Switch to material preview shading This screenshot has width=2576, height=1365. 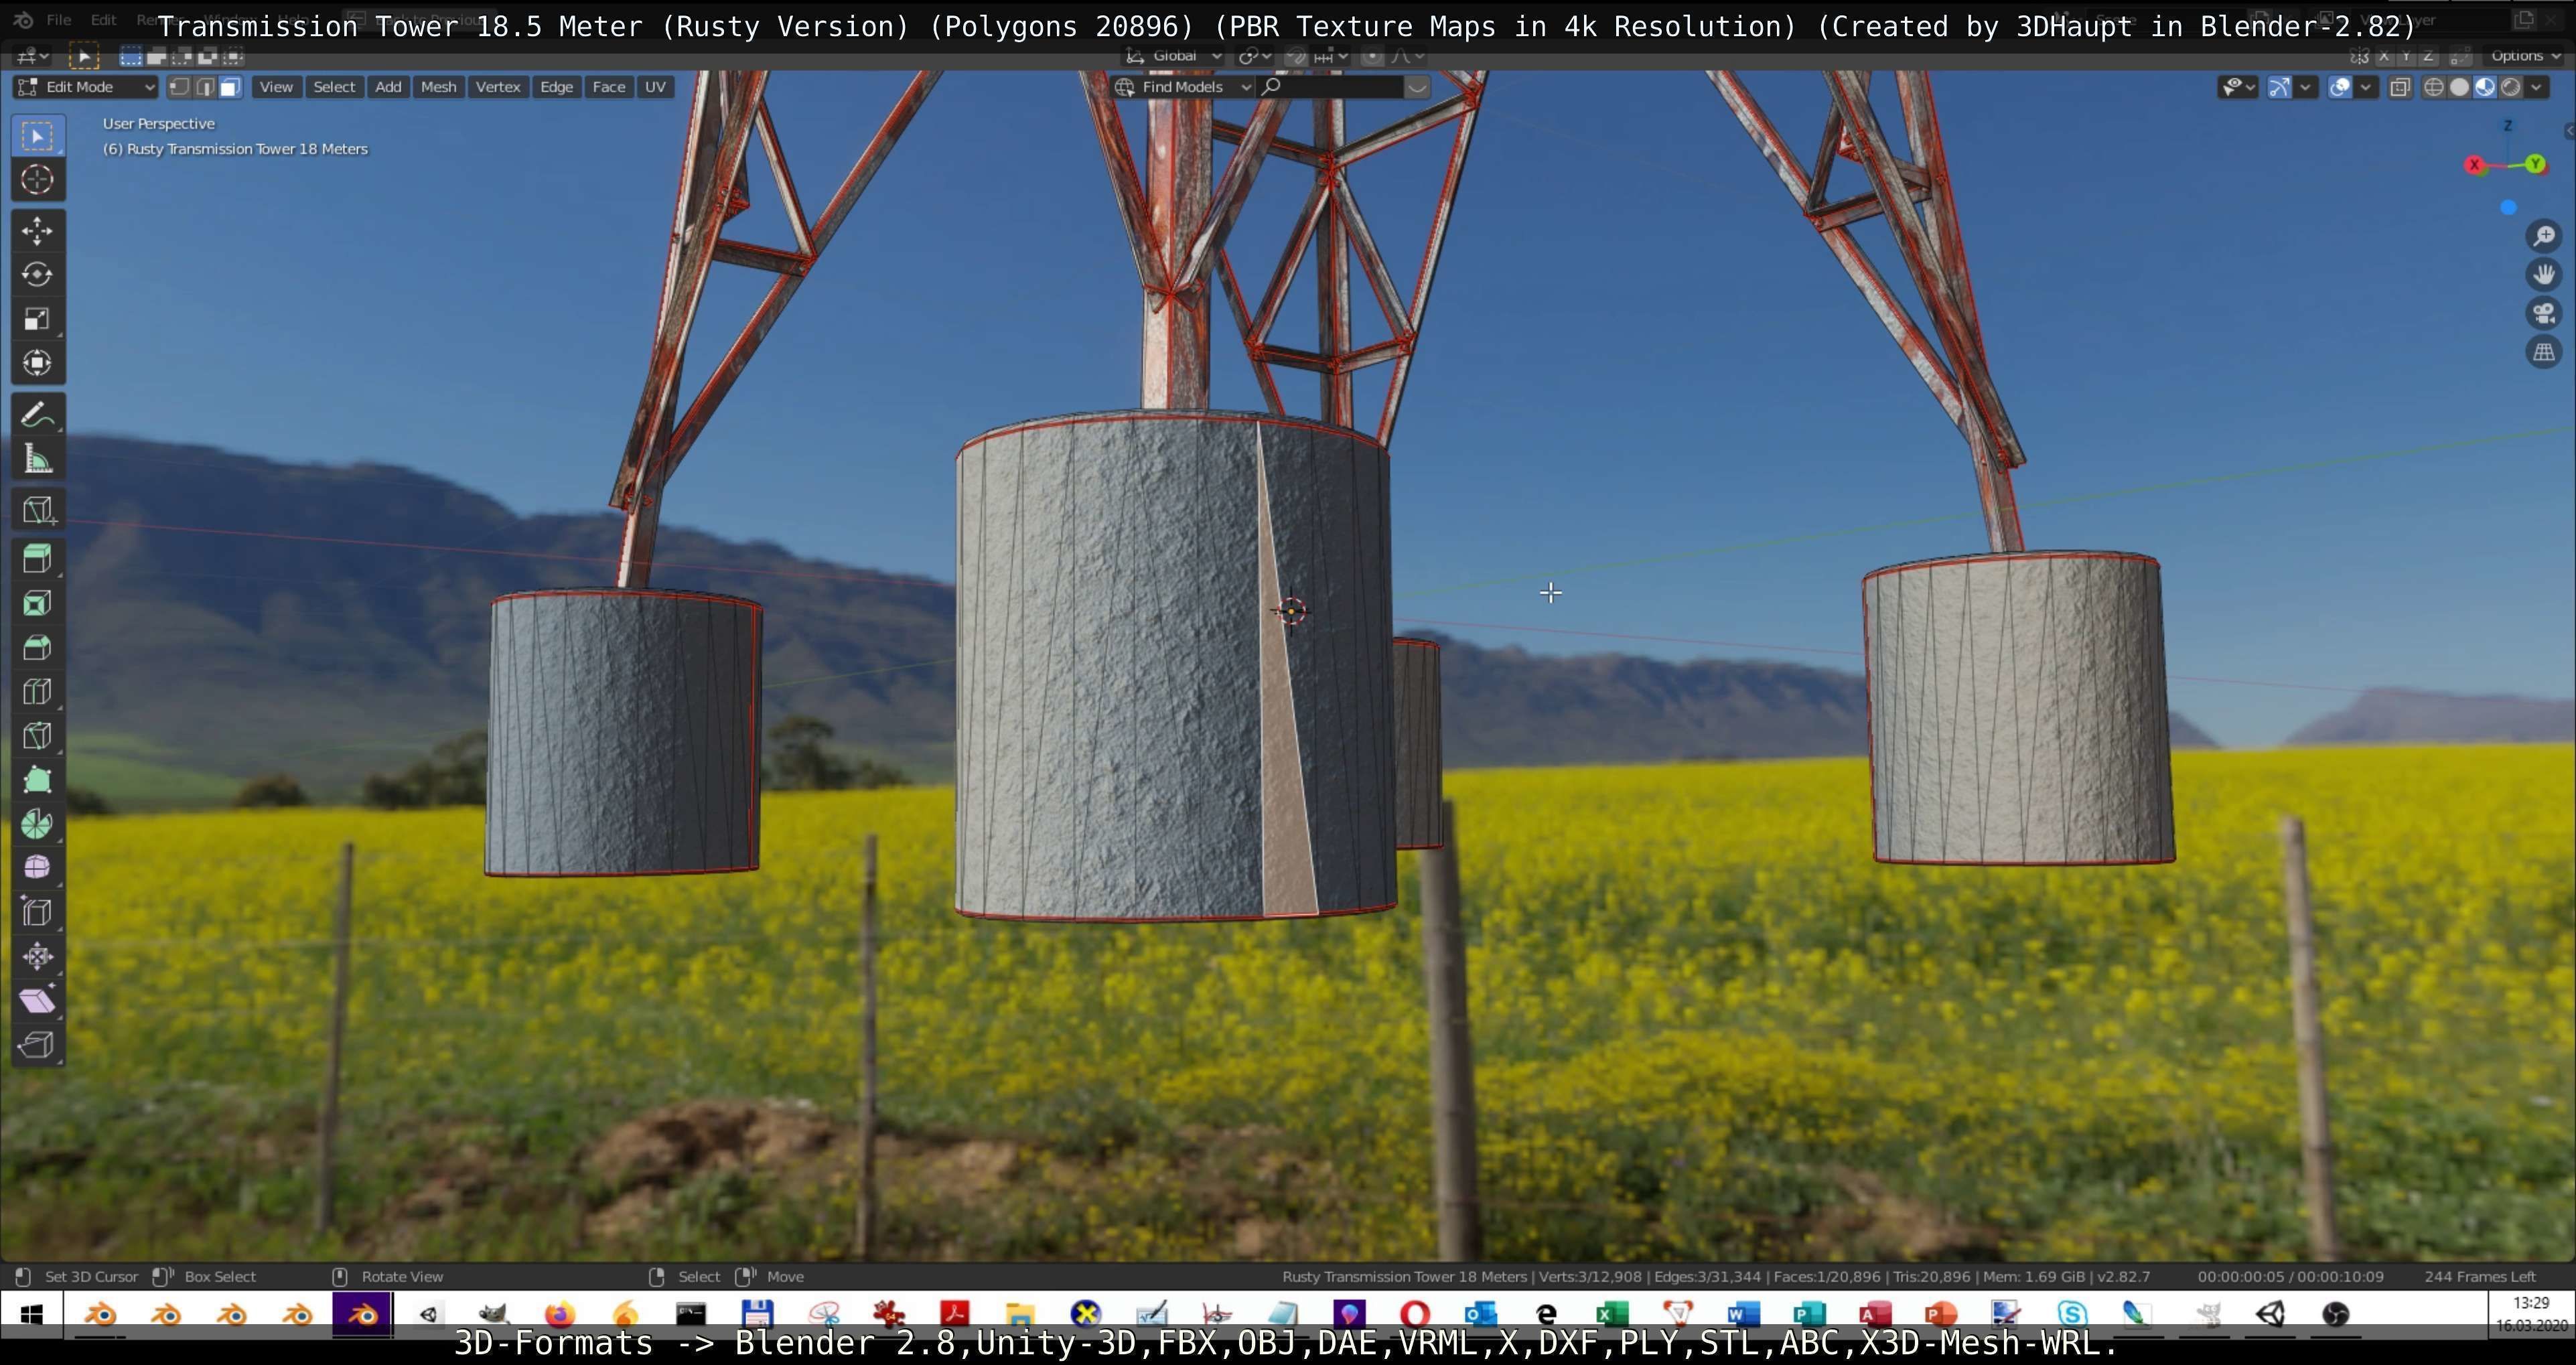[x=2485, y=87]
